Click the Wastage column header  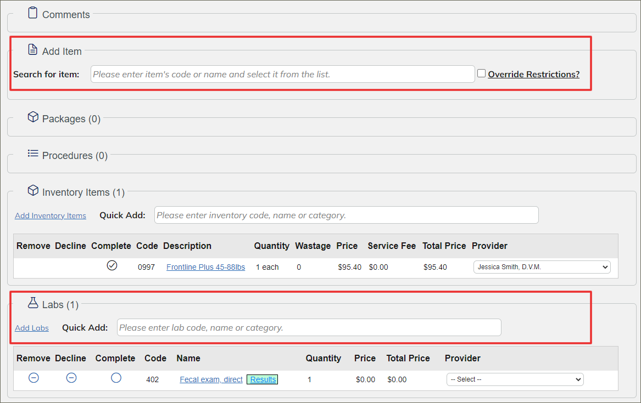coord(313,246)
